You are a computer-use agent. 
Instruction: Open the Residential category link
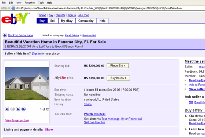pos(89,35)
